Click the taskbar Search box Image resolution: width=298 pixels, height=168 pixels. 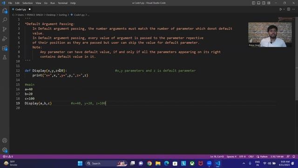click(x=106, y=163)
